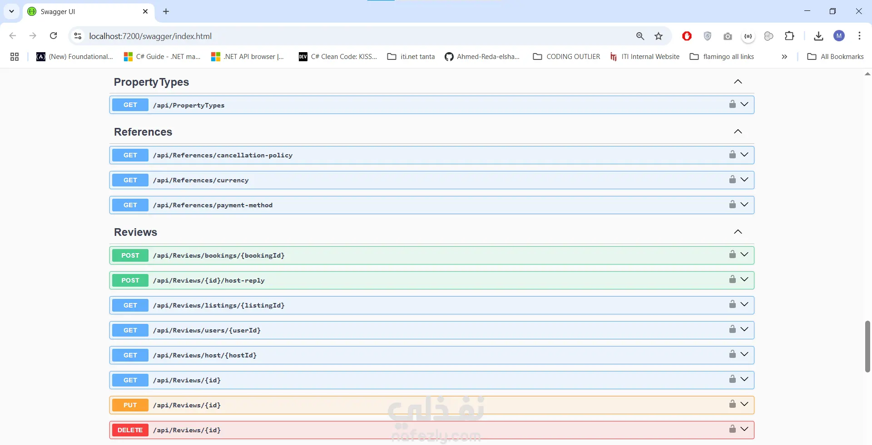The height and width of the screenshot is (445, 872).
Task: Collapse the PropertyTypes section
Action: click(x=738, y=82)
